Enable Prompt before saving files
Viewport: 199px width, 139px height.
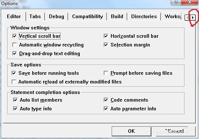(106, 73)
